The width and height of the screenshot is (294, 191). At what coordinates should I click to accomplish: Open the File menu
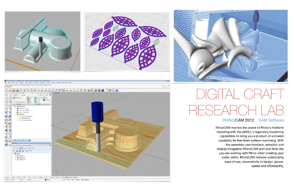point(6,83)
